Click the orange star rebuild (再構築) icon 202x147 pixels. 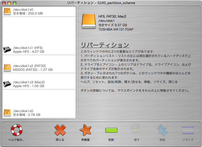[85, 130]
